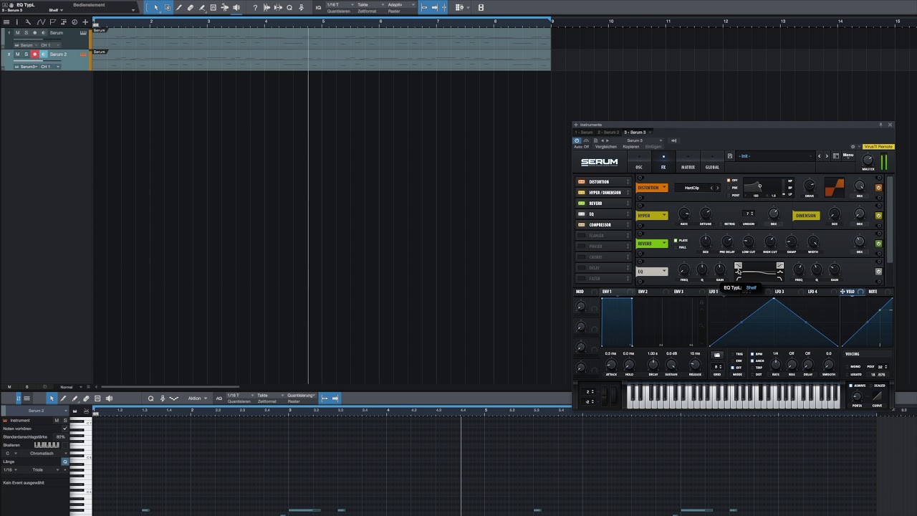Go to next Serum preset arrow
The height and width of the screenshot is (516, 917).
point(827,156)
